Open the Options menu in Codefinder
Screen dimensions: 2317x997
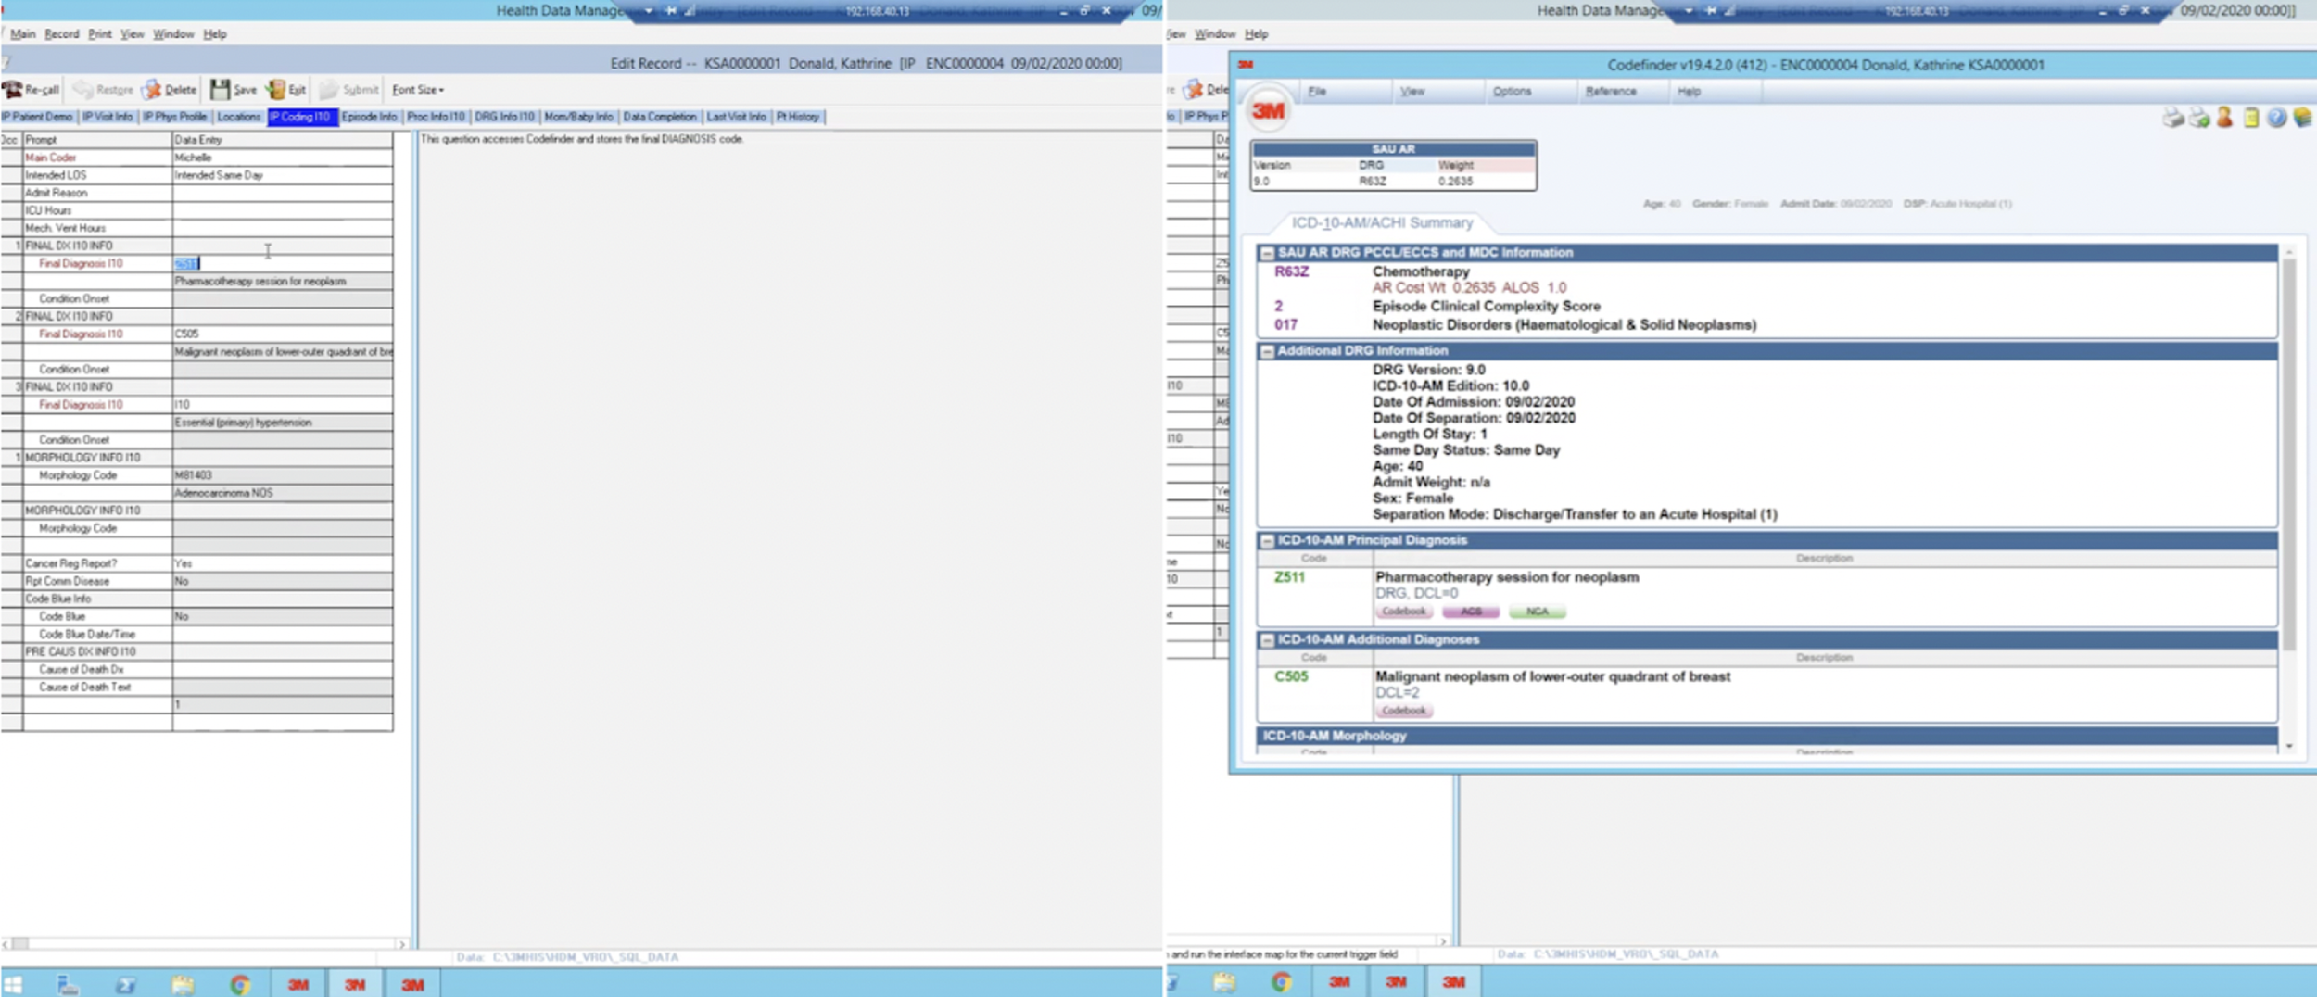pos(1512,92)
